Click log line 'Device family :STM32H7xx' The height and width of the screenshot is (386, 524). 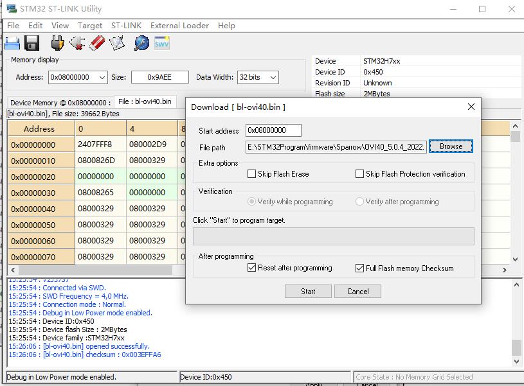click(x=66, y=338)
